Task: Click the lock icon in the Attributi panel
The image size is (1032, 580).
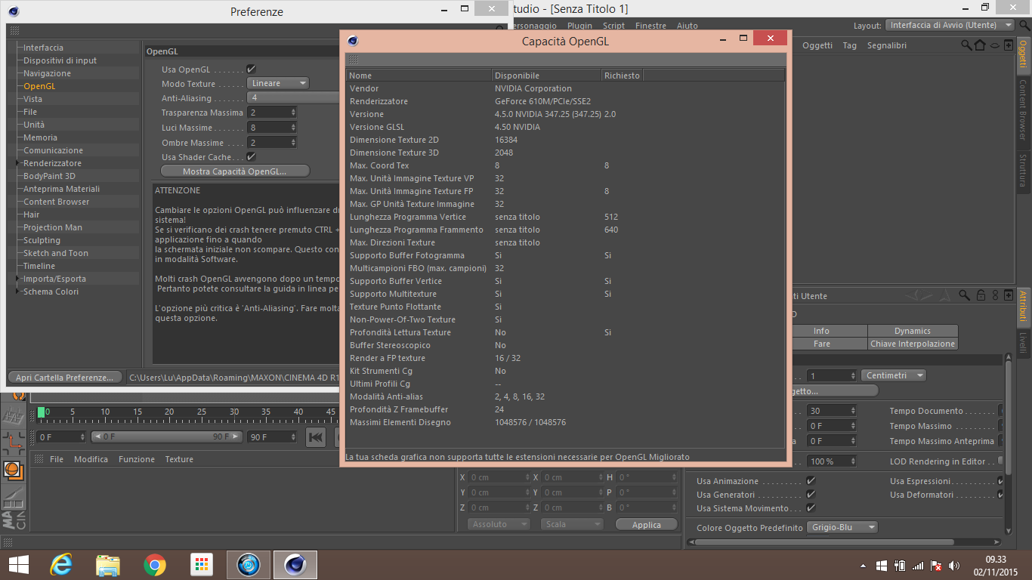Action: click(981, 295)
